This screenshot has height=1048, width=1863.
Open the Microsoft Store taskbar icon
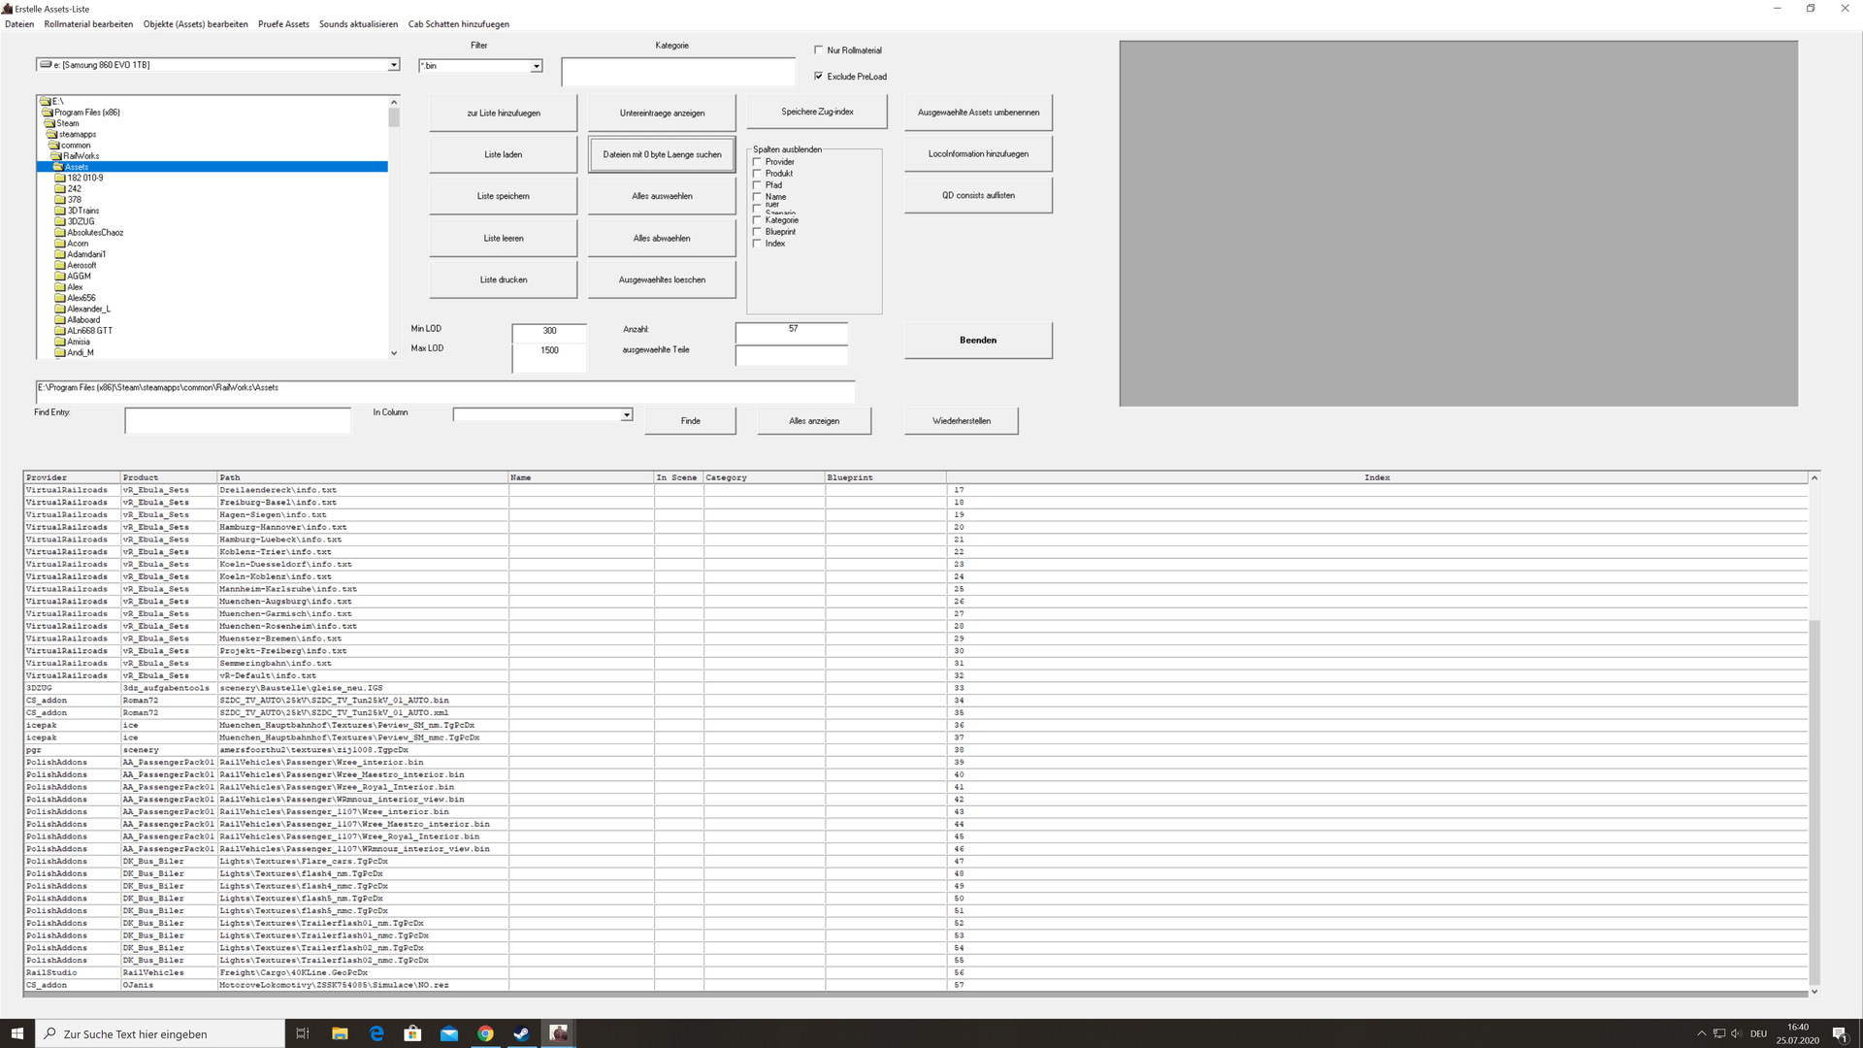click(x=412, y=1033)
